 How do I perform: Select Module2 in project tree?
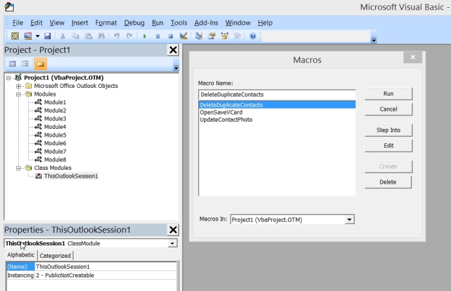[55, 110]
